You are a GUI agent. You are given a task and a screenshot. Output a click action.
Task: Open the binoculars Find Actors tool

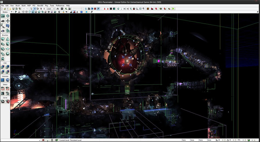(x=58, y=9)
